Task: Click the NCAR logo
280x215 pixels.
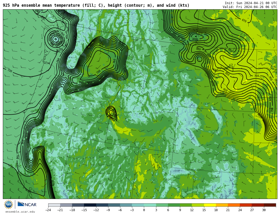Action: [x=27, y=204]
